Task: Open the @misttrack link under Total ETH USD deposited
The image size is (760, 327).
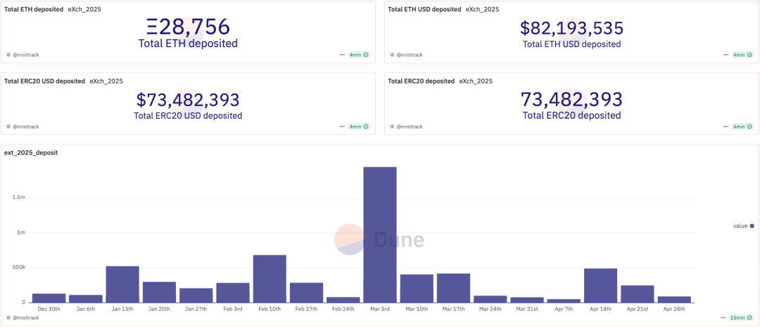Action: (x=408, y=55)
